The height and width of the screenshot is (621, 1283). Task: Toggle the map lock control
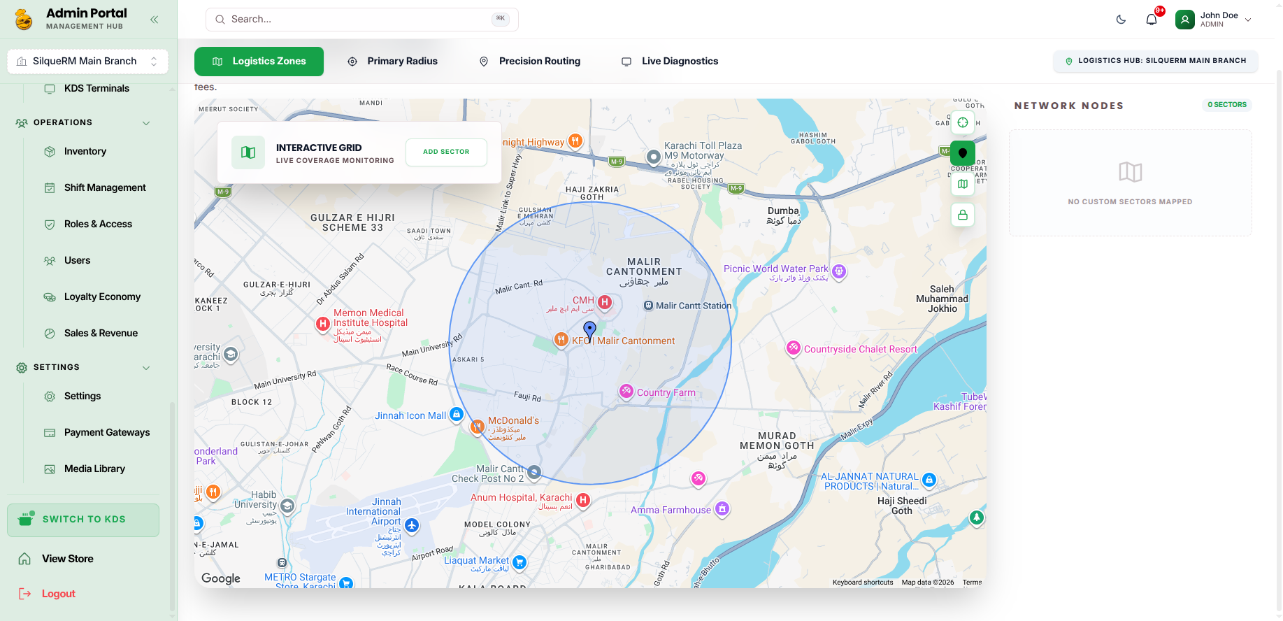point(963,215)
